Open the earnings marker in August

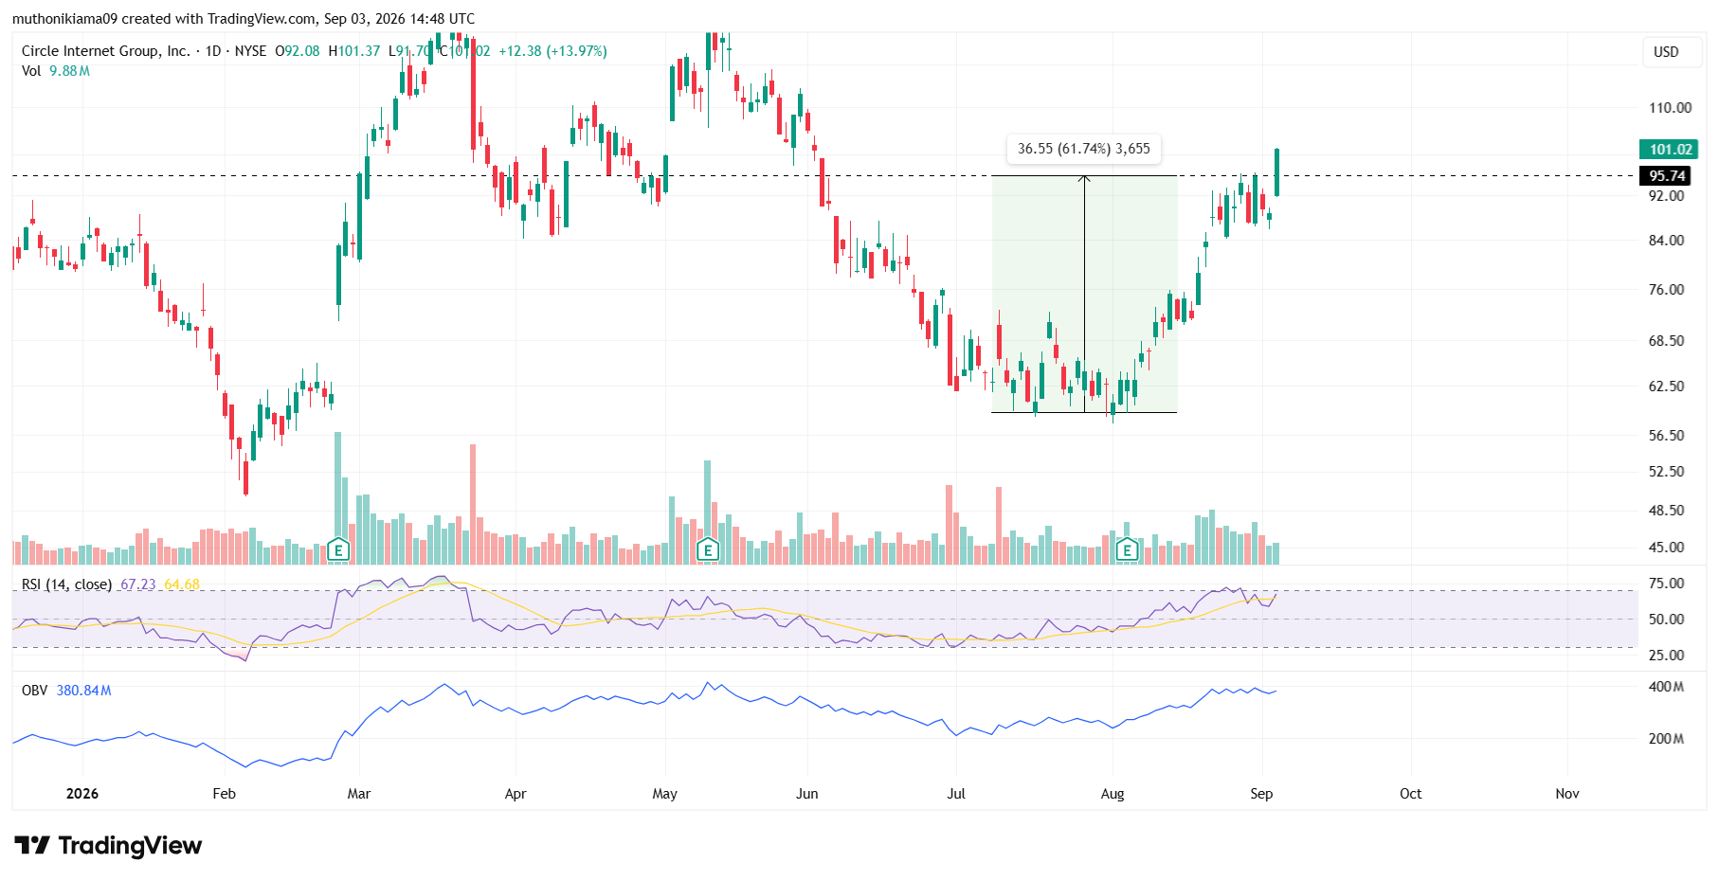tap(1127, 549)
